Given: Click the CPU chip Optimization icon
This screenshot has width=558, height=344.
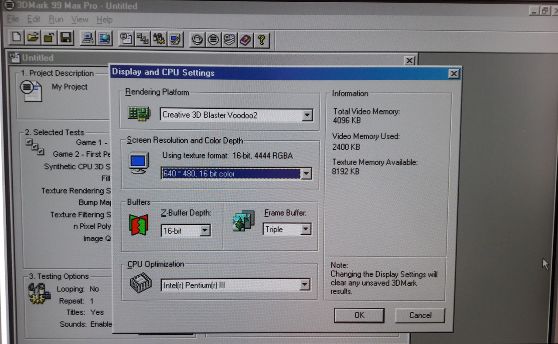Looking at the screenshot, I should tap(141, 283).
